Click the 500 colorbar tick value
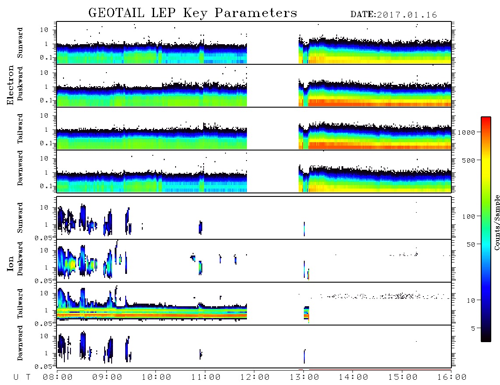Viewport: 500px width, 385px height. (x=468, y=160)
